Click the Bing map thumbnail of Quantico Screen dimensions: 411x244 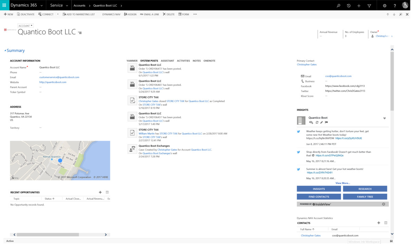pyautogui.click(x=60, y=160)
